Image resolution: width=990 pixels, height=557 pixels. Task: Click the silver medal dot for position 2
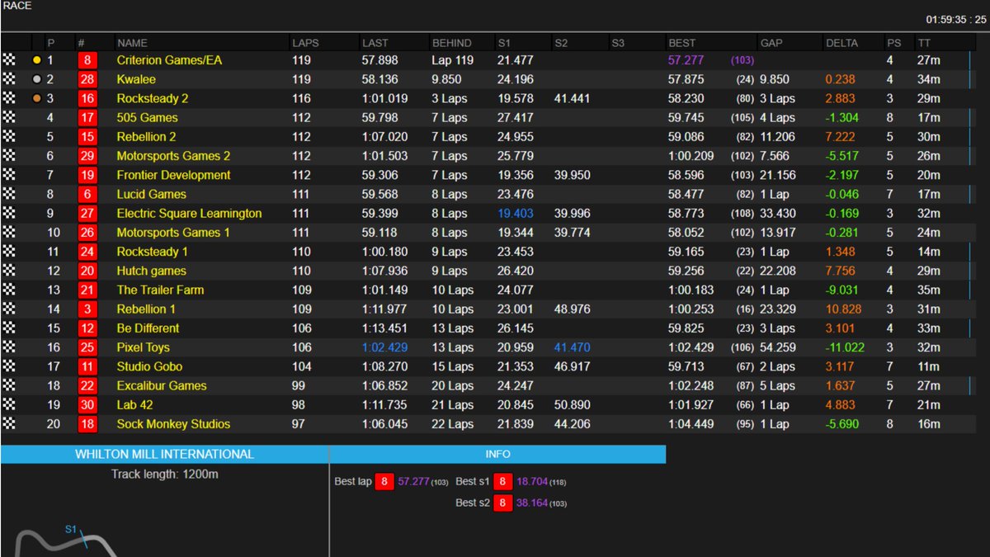tap(36, 79)
